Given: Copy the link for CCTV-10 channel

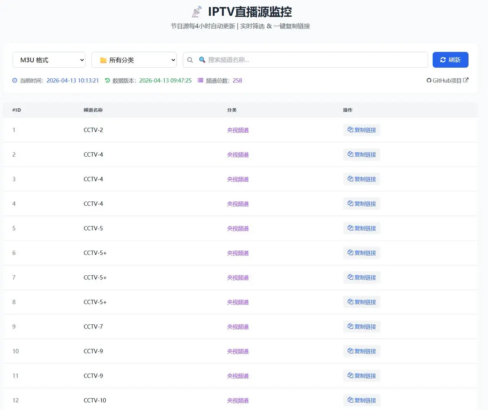Looking at the screenshot, I should click(x=362, y=400).
